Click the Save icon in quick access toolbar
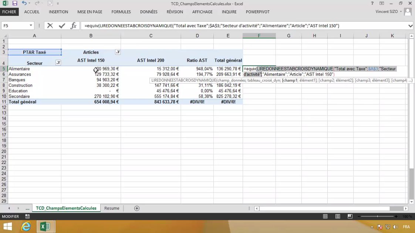 (15, 3)
